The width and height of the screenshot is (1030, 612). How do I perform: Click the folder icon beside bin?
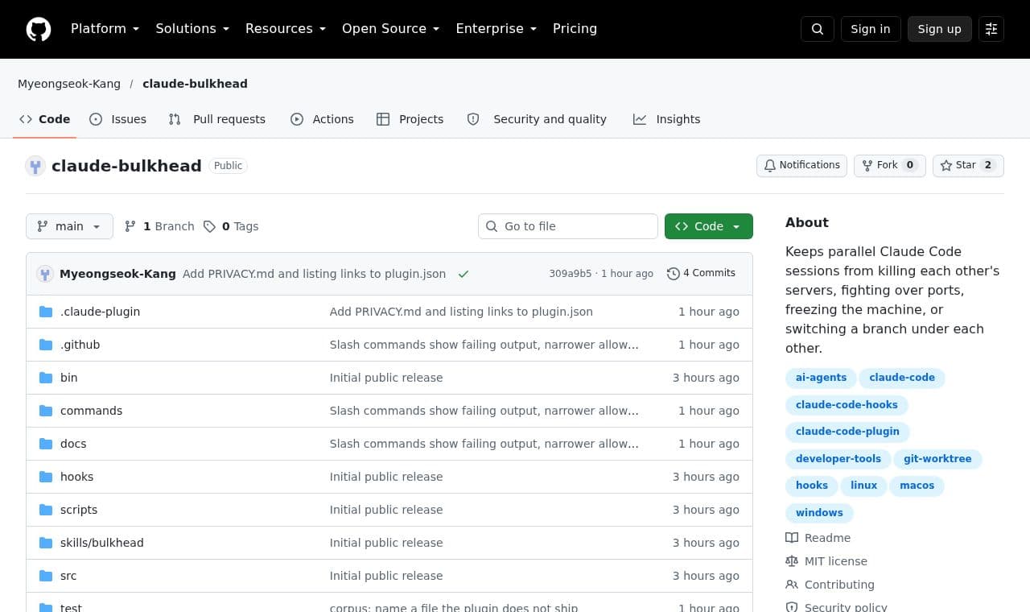click(x=46, y=378)
